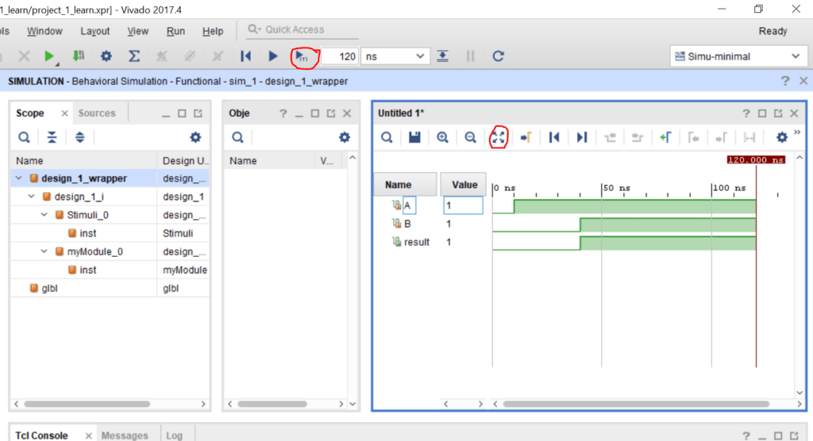Select the Scope tab
This screenshot has height=441, width=813.
[30, 113]
